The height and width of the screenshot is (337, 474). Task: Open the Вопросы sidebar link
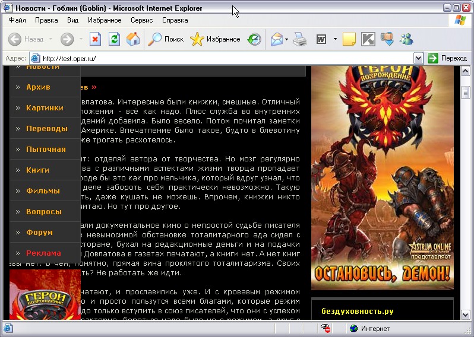click(45, 212)
